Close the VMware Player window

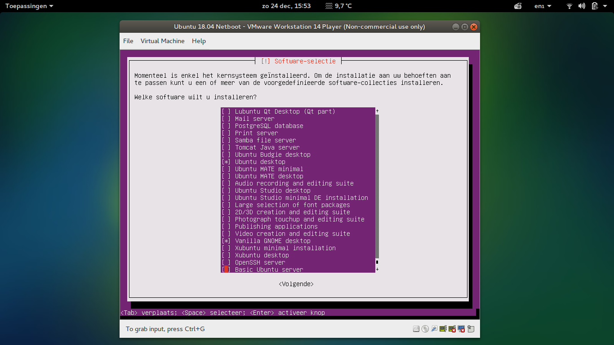473,27
